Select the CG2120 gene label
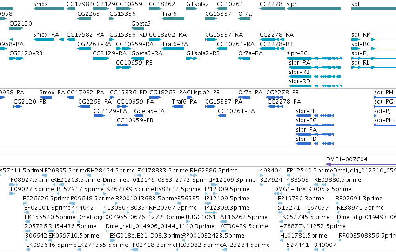Viewport: 396px width, 252px height. click(x=21, y=23)
